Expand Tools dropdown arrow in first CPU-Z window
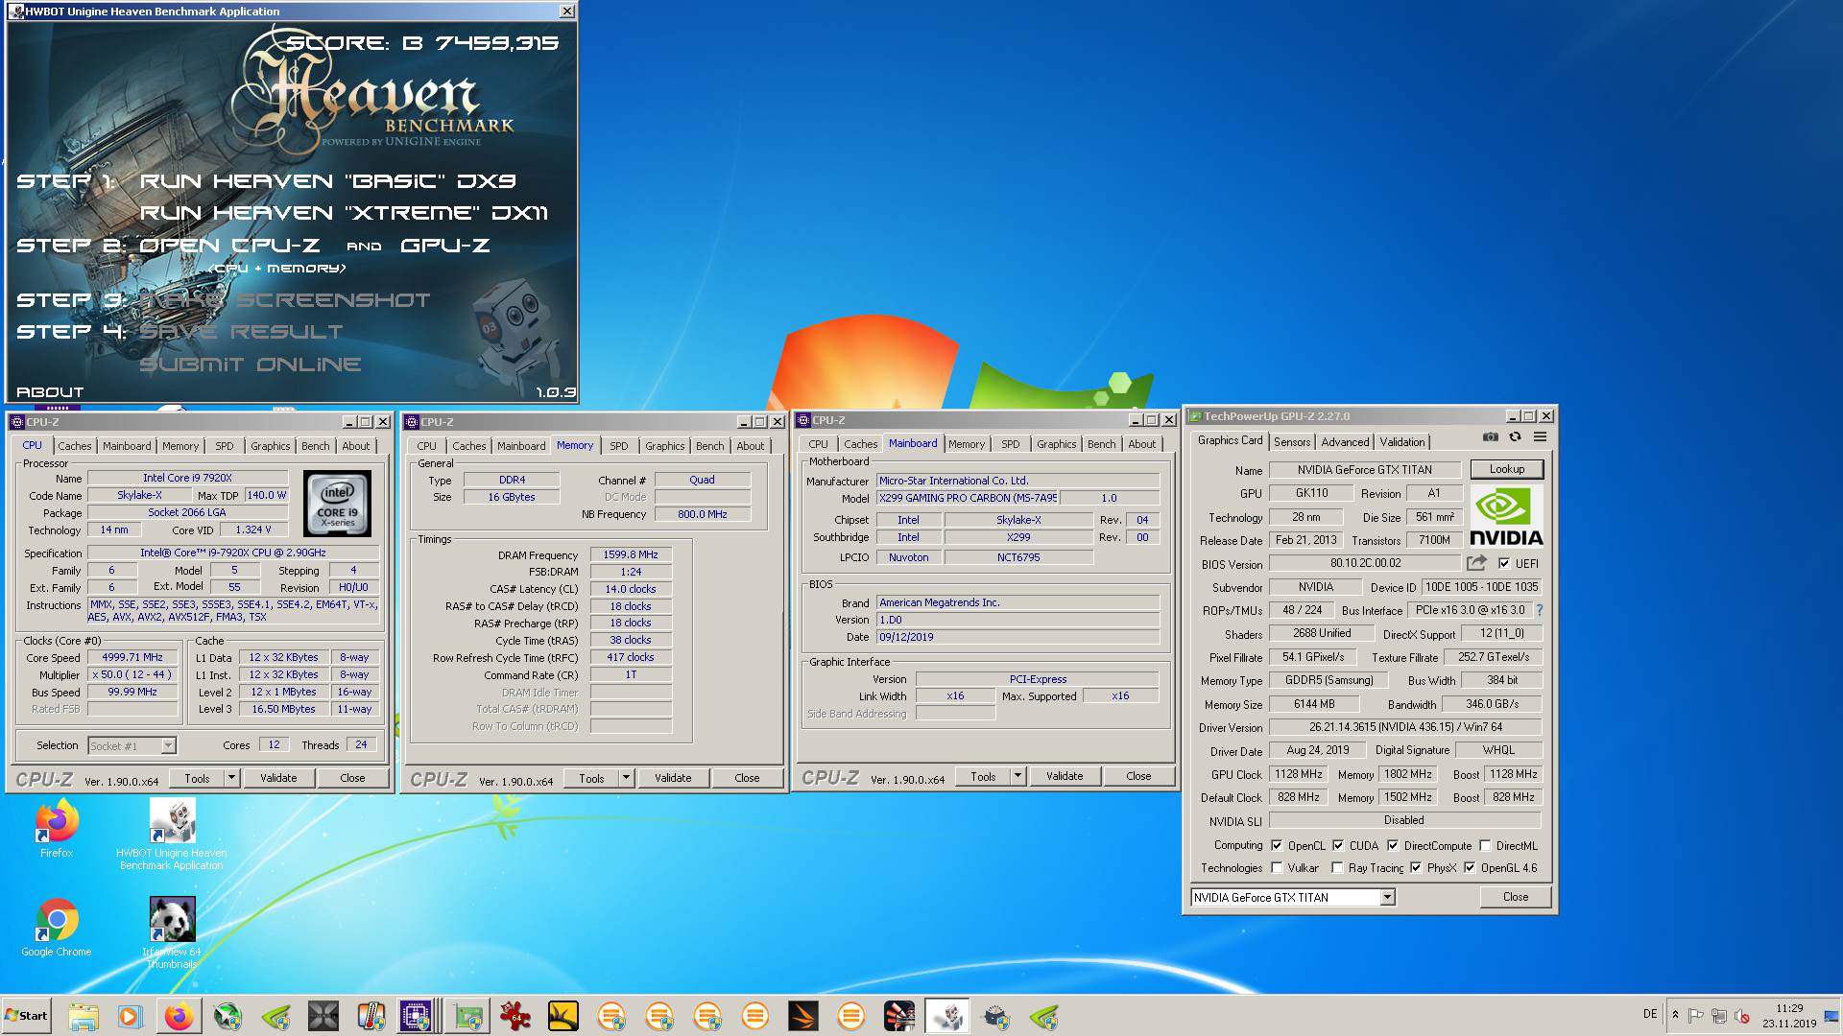The image size is (1843, 1036). point(231,777)
